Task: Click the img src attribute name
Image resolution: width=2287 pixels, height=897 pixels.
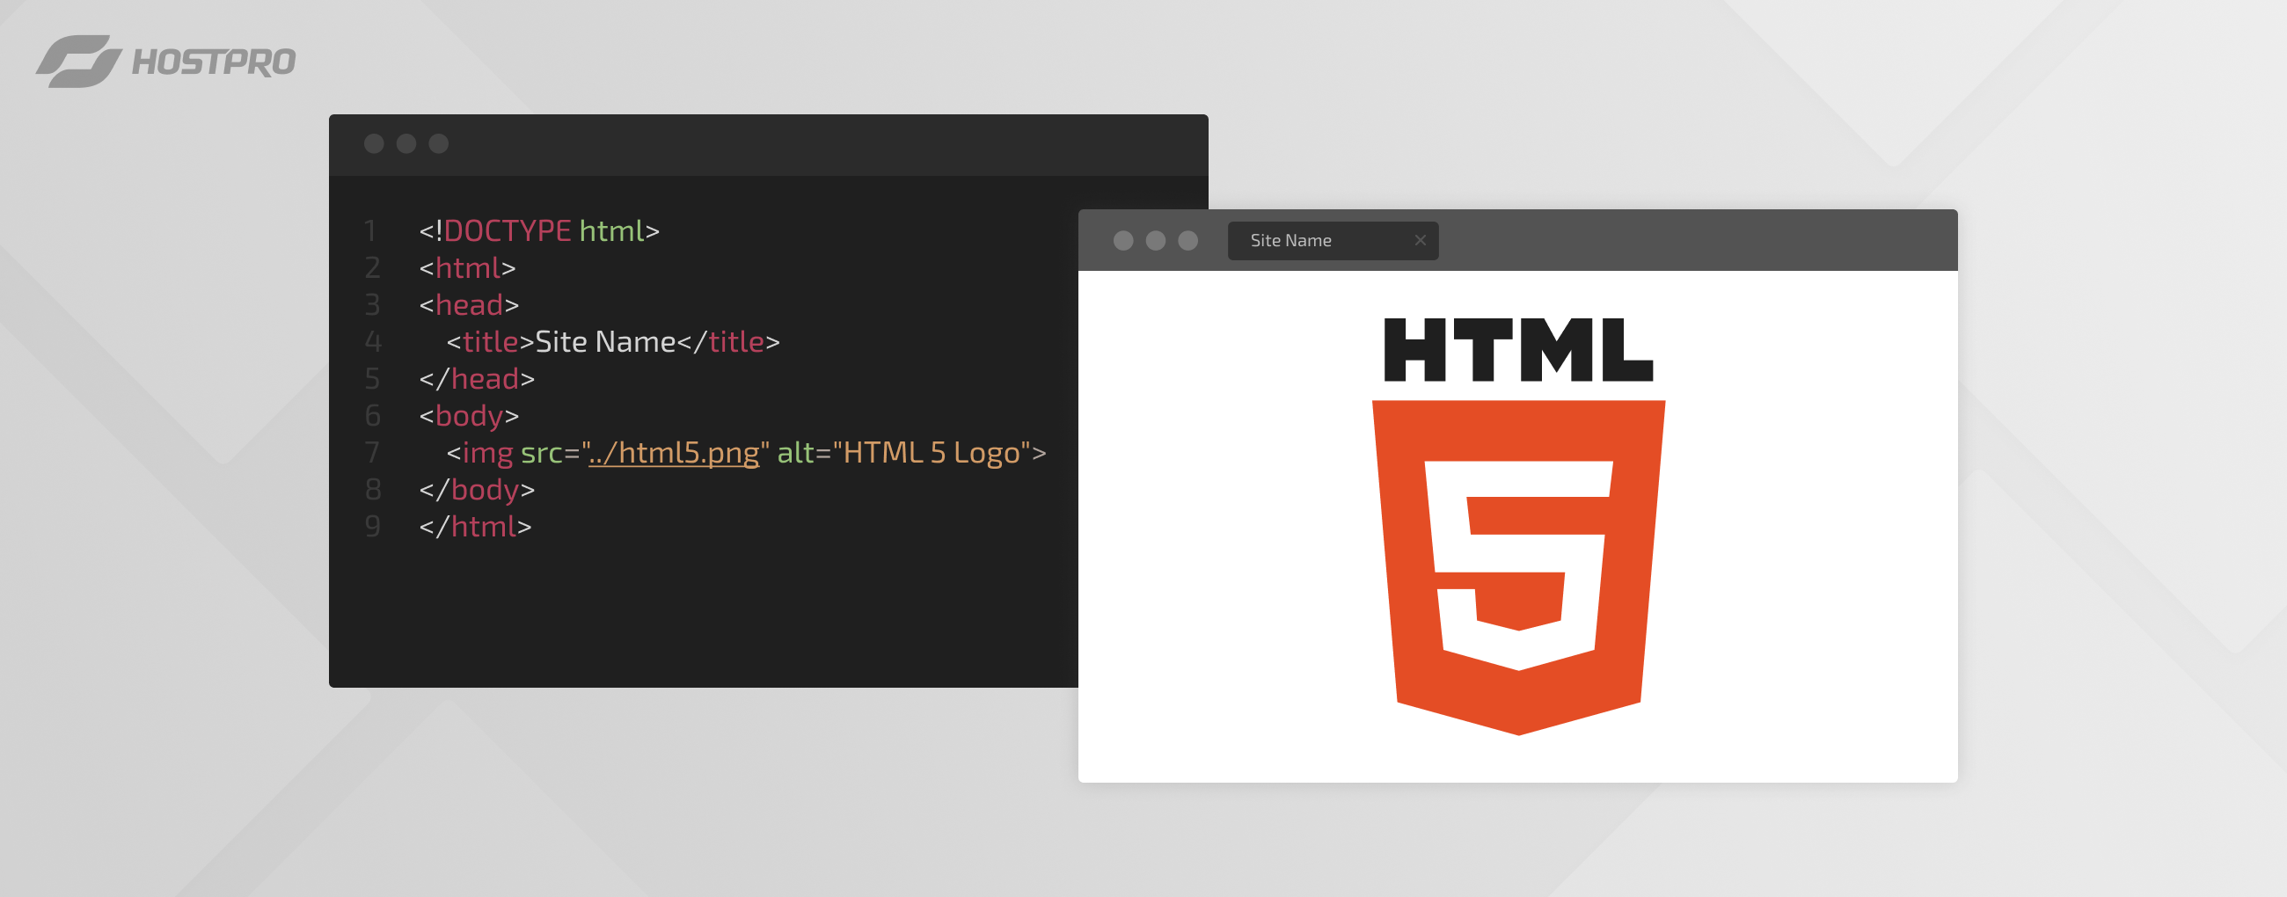Action: pyautogui.click(x=542, y=454)
